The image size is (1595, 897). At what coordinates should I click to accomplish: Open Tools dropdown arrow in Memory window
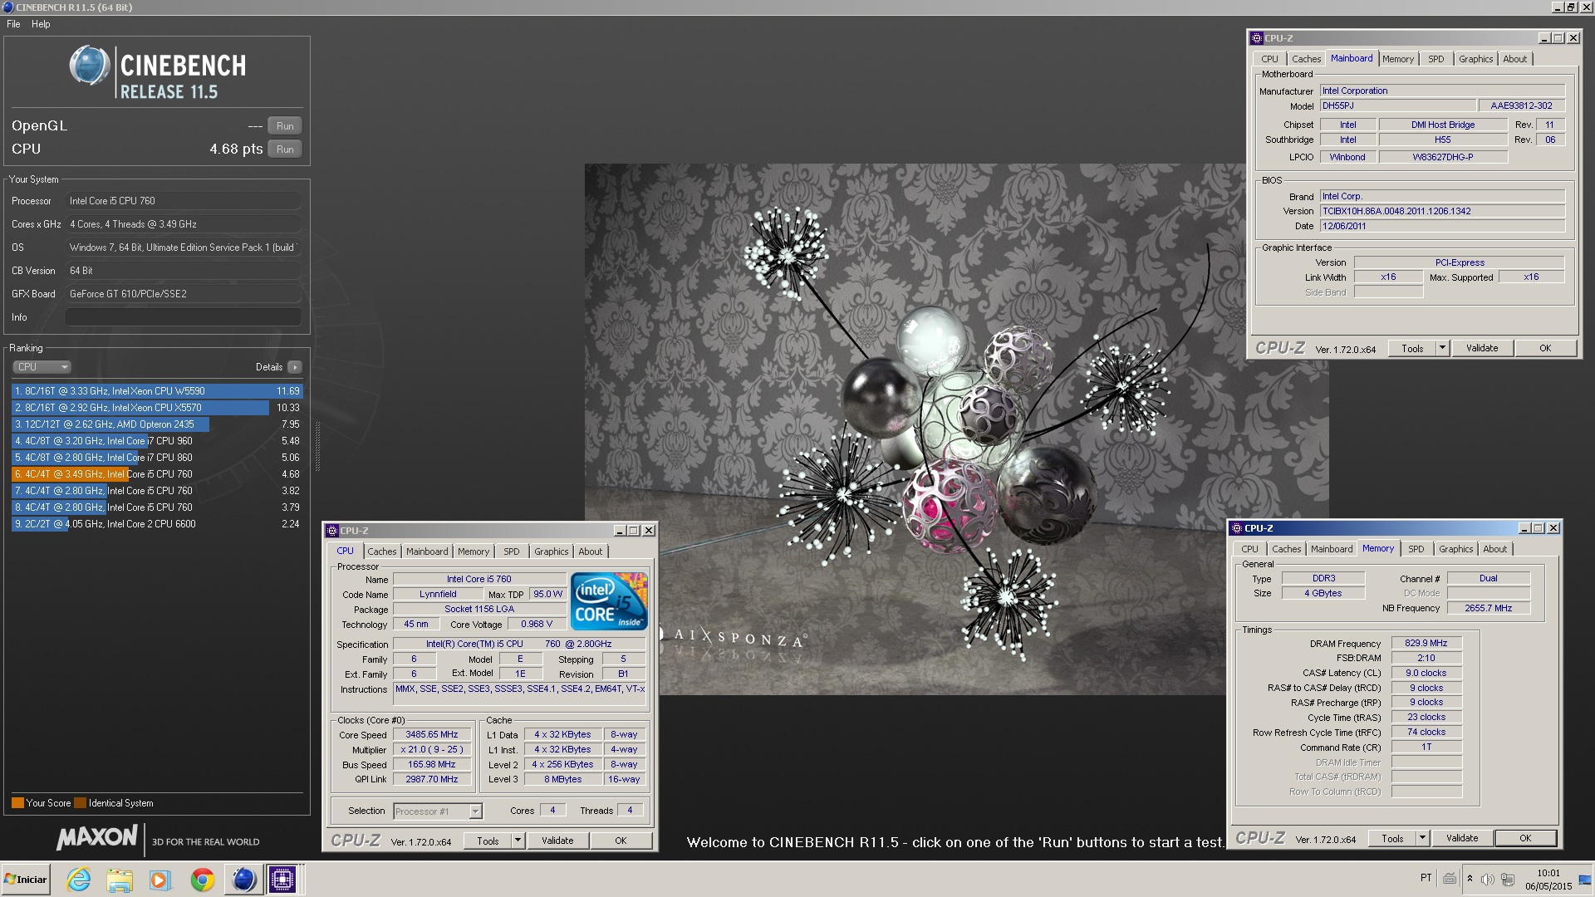pos(1422,838)
